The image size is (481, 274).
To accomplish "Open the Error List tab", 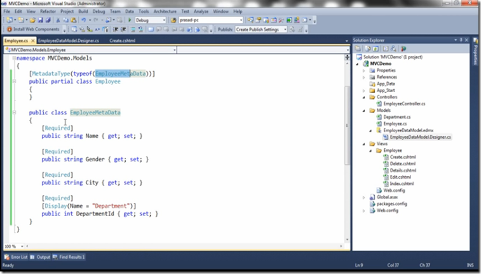I will (17, 257).
